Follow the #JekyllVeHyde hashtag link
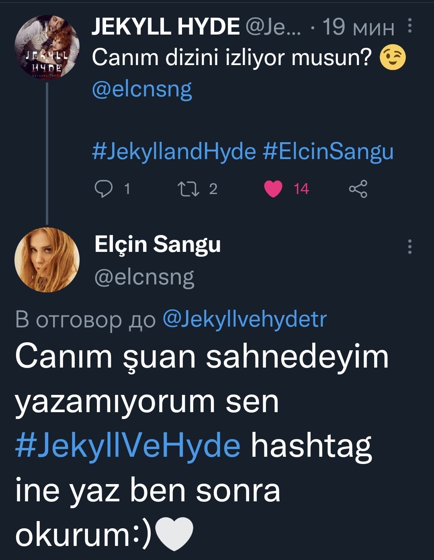 [128, 446]
